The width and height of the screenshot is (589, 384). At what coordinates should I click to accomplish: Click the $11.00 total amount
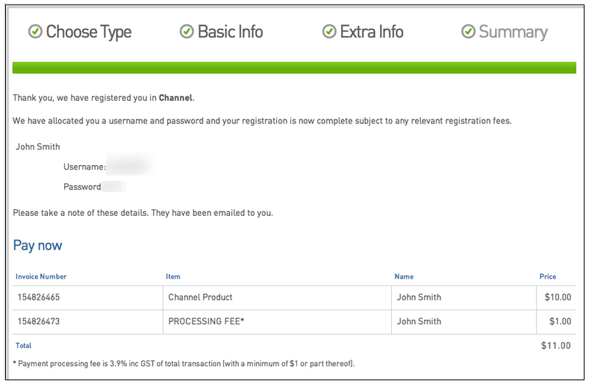click(556, 346)
